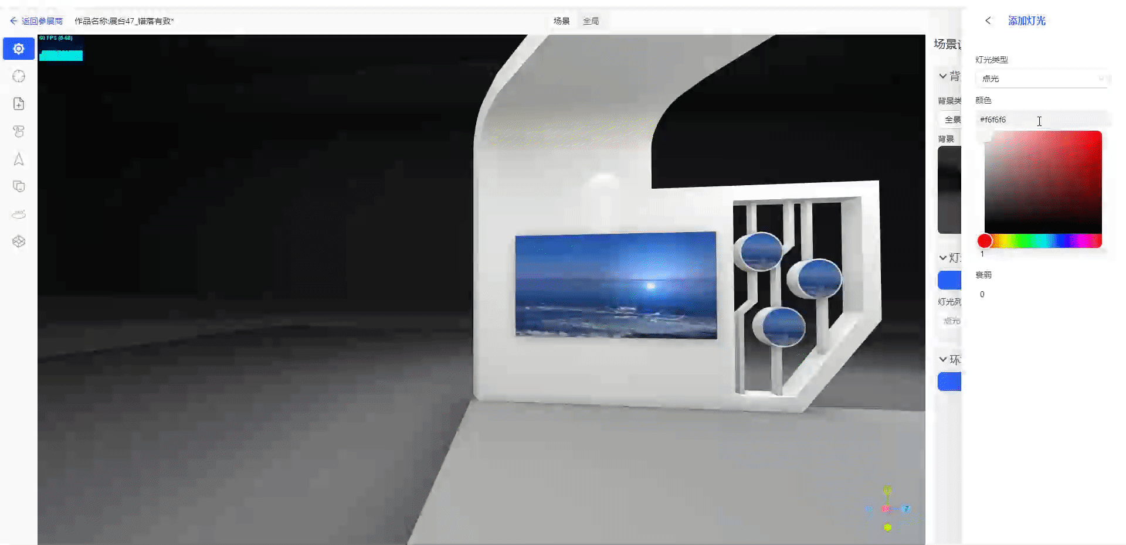Click the back chevron beside 添加灯光
The height and width of the screenshot is (545, 1126).
click(x=988, y=21)
